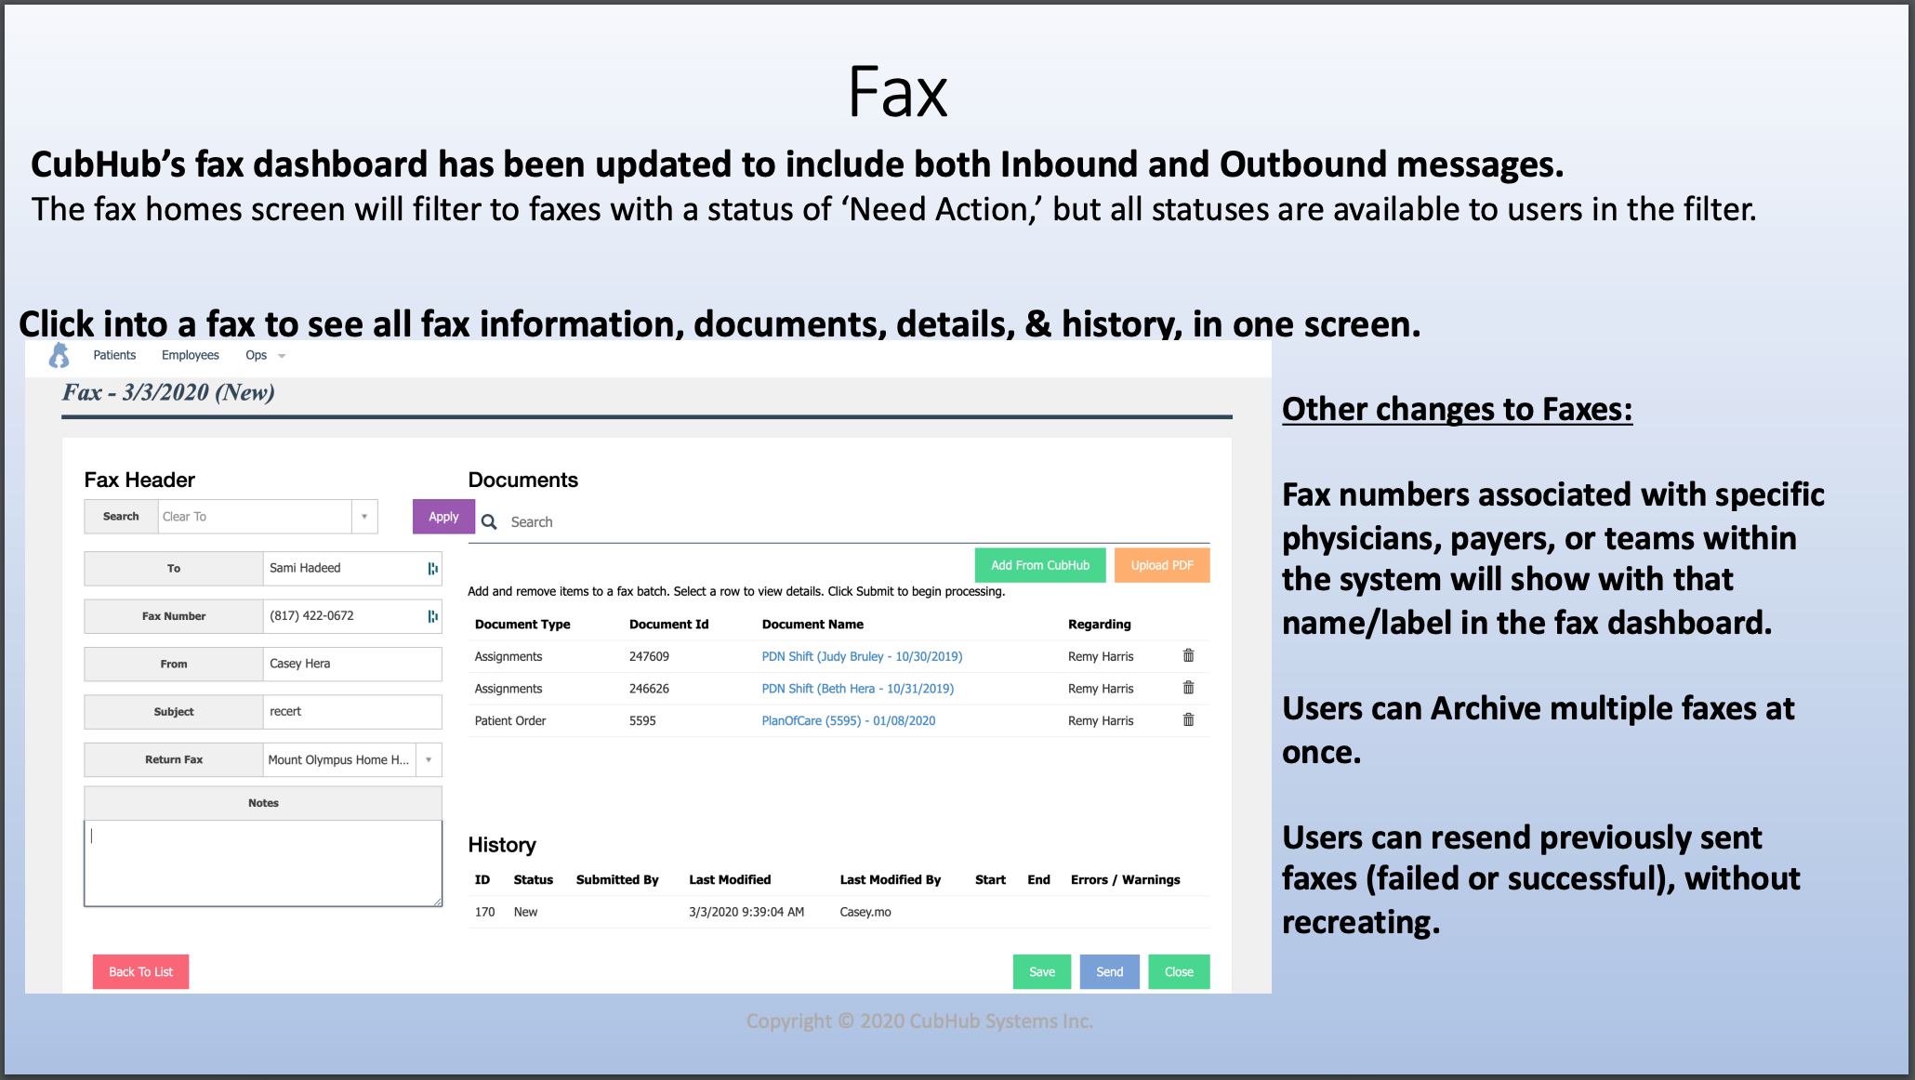This screenshot has width=1915, height=1080.
Task: Select history row ID 170
Action: coord(839,912)
